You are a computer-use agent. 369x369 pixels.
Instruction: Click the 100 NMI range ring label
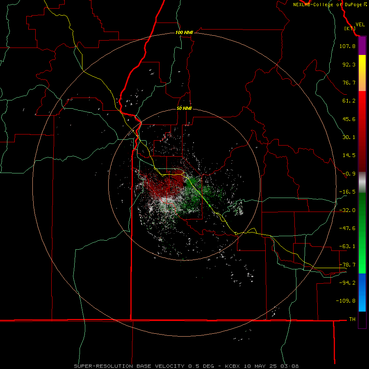pyautogui.click(x=184, y=32)
